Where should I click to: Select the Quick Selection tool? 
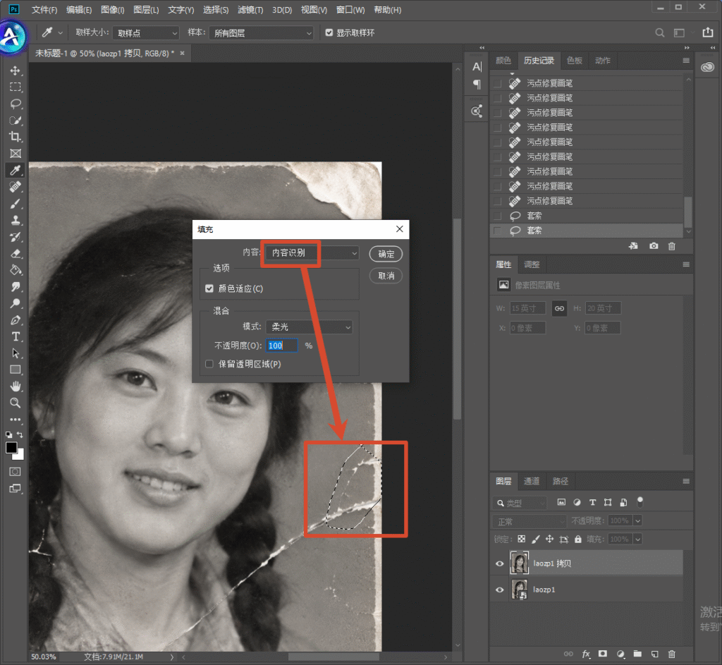16,120
